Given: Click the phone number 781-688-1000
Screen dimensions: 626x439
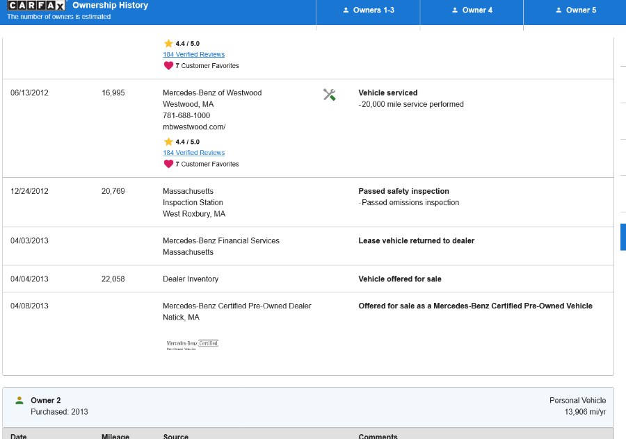Looking at the screenshot, I should click(186, 115).
